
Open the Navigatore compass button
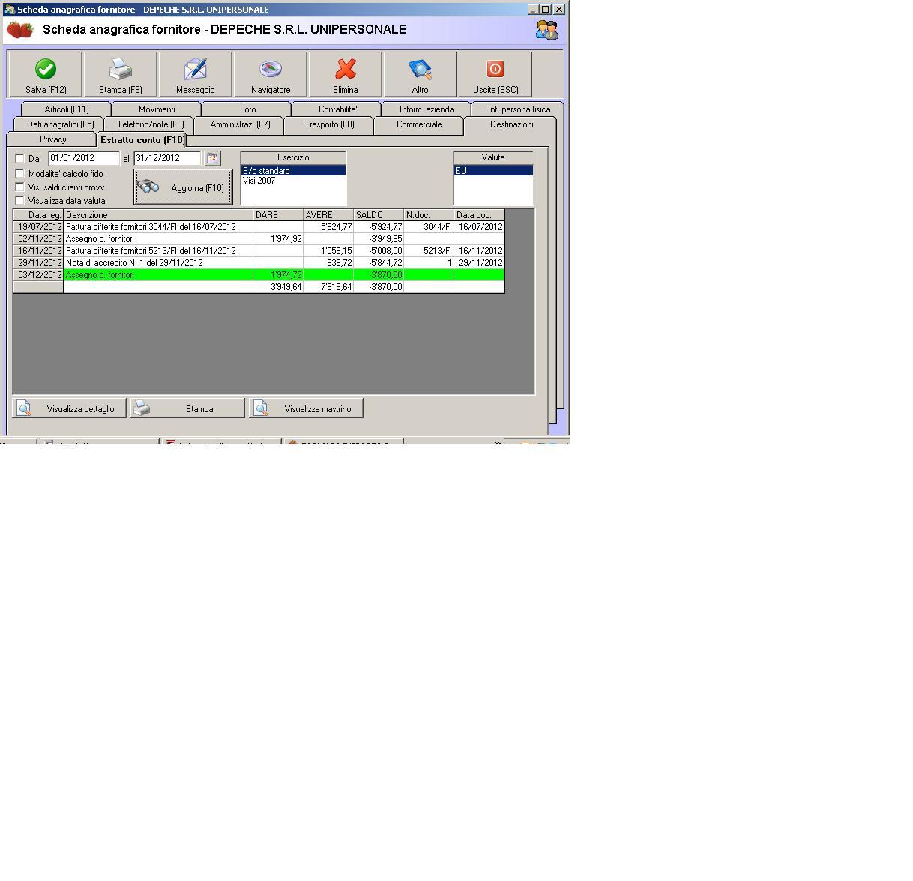point(270,74)
